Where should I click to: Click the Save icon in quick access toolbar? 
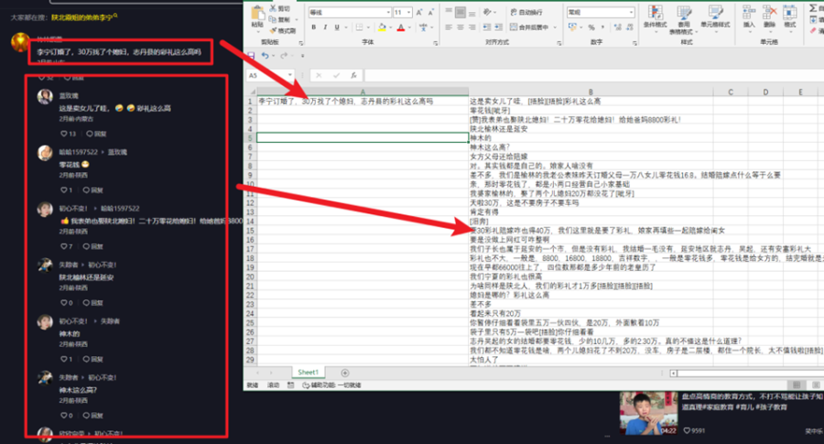tap(251, 56)
